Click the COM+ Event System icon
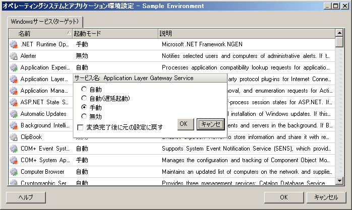The image size is (352, 210). tap(14, 149)
